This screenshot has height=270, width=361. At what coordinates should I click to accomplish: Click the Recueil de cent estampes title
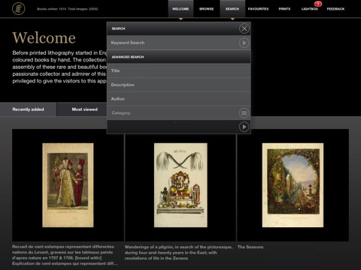(65, 255)
